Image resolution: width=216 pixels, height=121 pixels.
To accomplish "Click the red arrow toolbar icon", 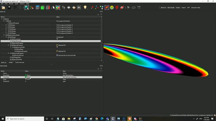I will 92,7.
